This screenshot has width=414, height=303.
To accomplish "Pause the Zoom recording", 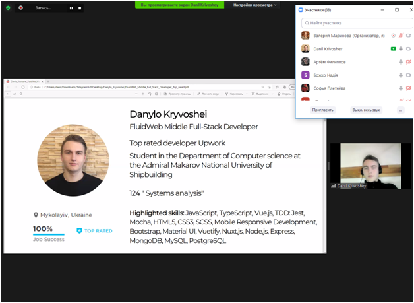I will point(71,8).
